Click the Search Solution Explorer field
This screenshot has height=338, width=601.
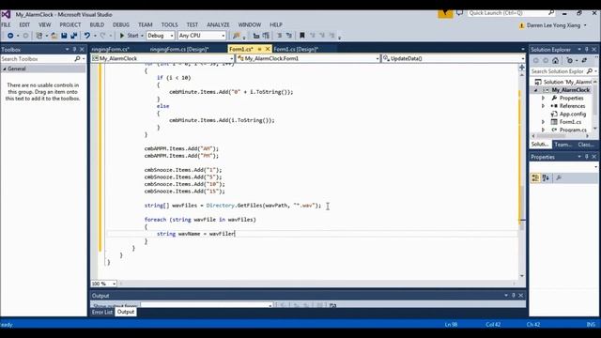pos(558,71)
